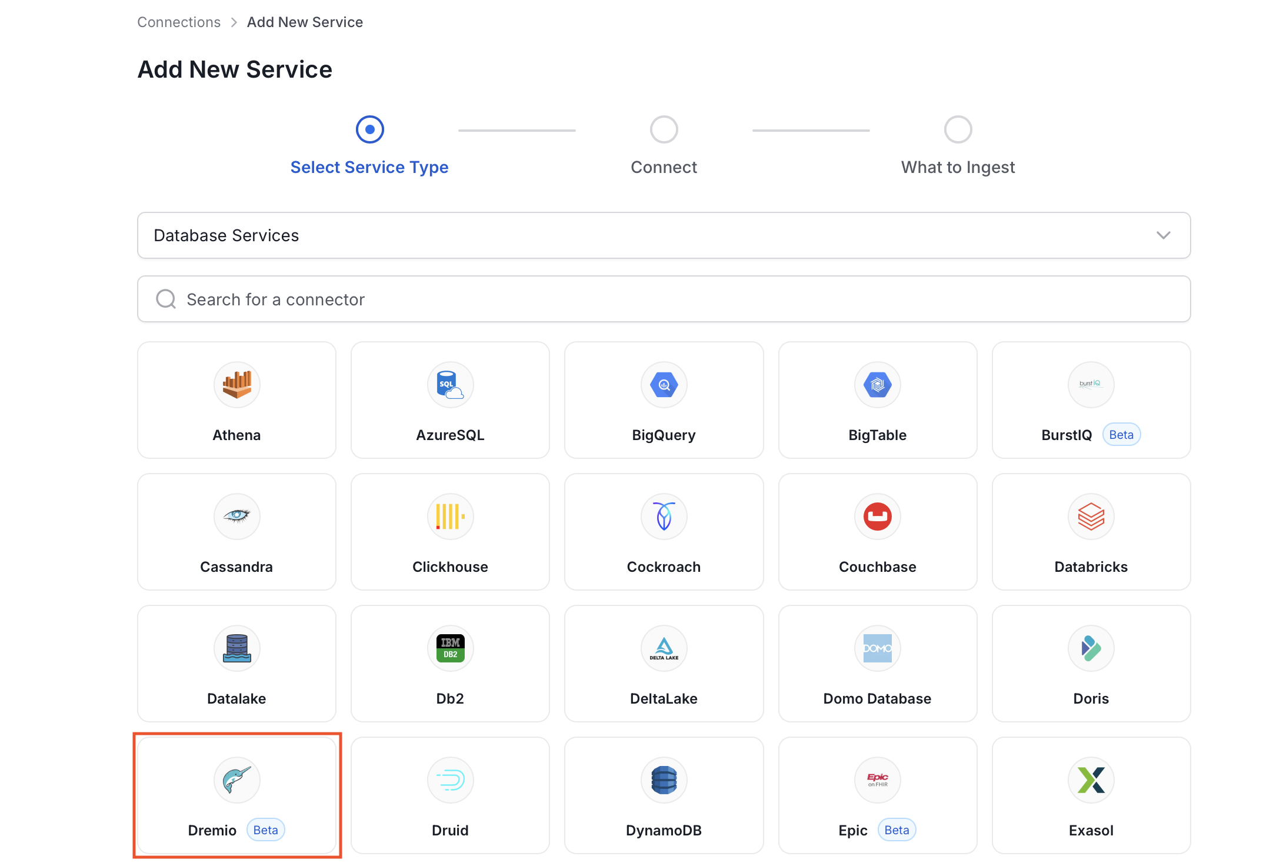The width and height of the screenshot is (1273, 866).
Task: Click the Domo Database card label
Action: click(x=877, y=699)
